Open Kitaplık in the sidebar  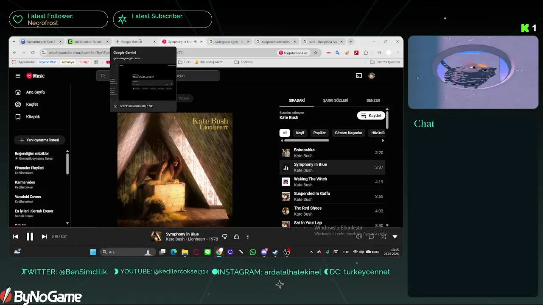coord(33,116)
